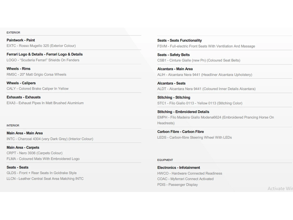
Task: Click the Exhausts - Exhausts heading
Action: 23,97
